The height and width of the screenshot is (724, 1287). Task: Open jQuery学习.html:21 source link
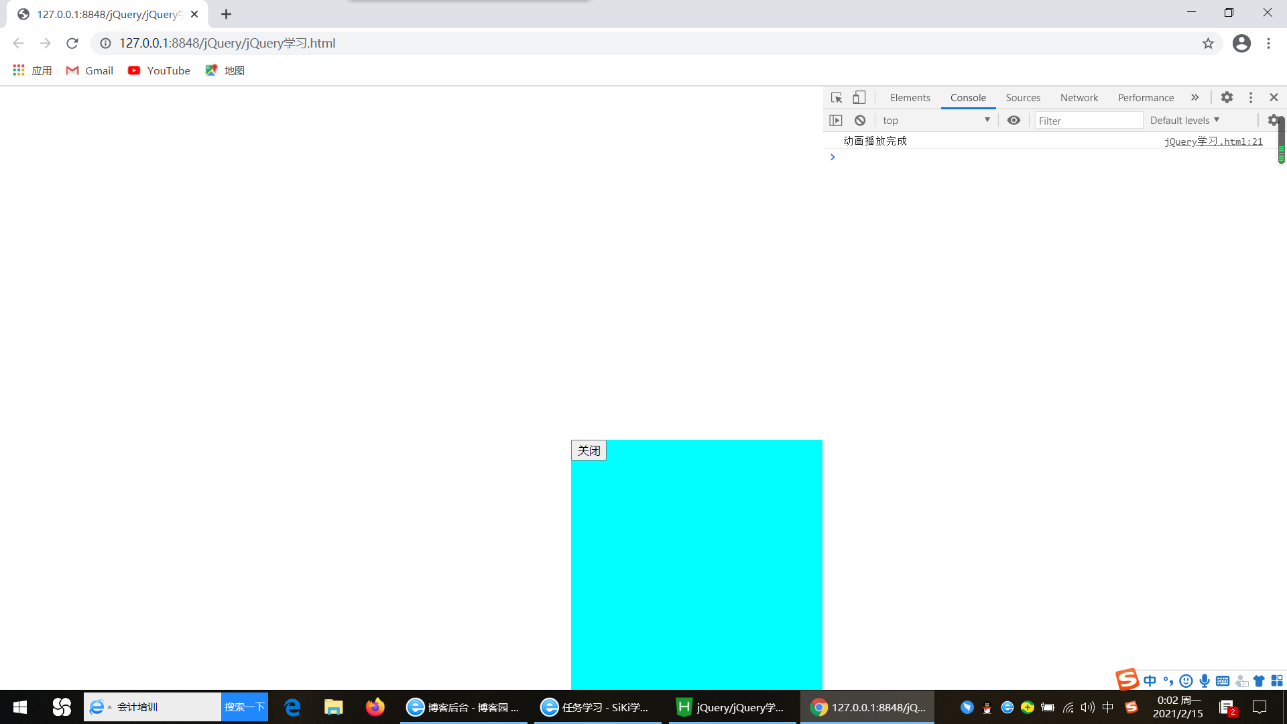(x=1213, y=141)
